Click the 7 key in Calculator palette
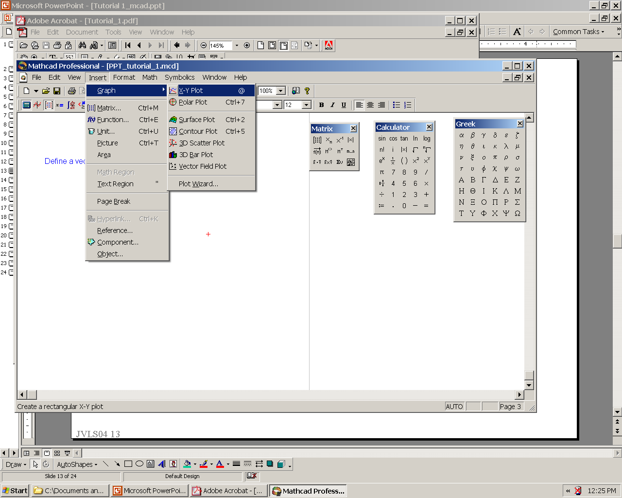Viewport: 622px width, 498px height. 393,172
